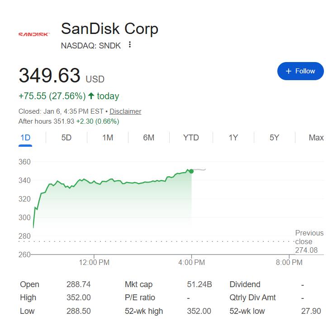The height and width of the screenshot is (322, 328).
Task: Switch to the 5Y range tab
Action: [x=274, y=138]
